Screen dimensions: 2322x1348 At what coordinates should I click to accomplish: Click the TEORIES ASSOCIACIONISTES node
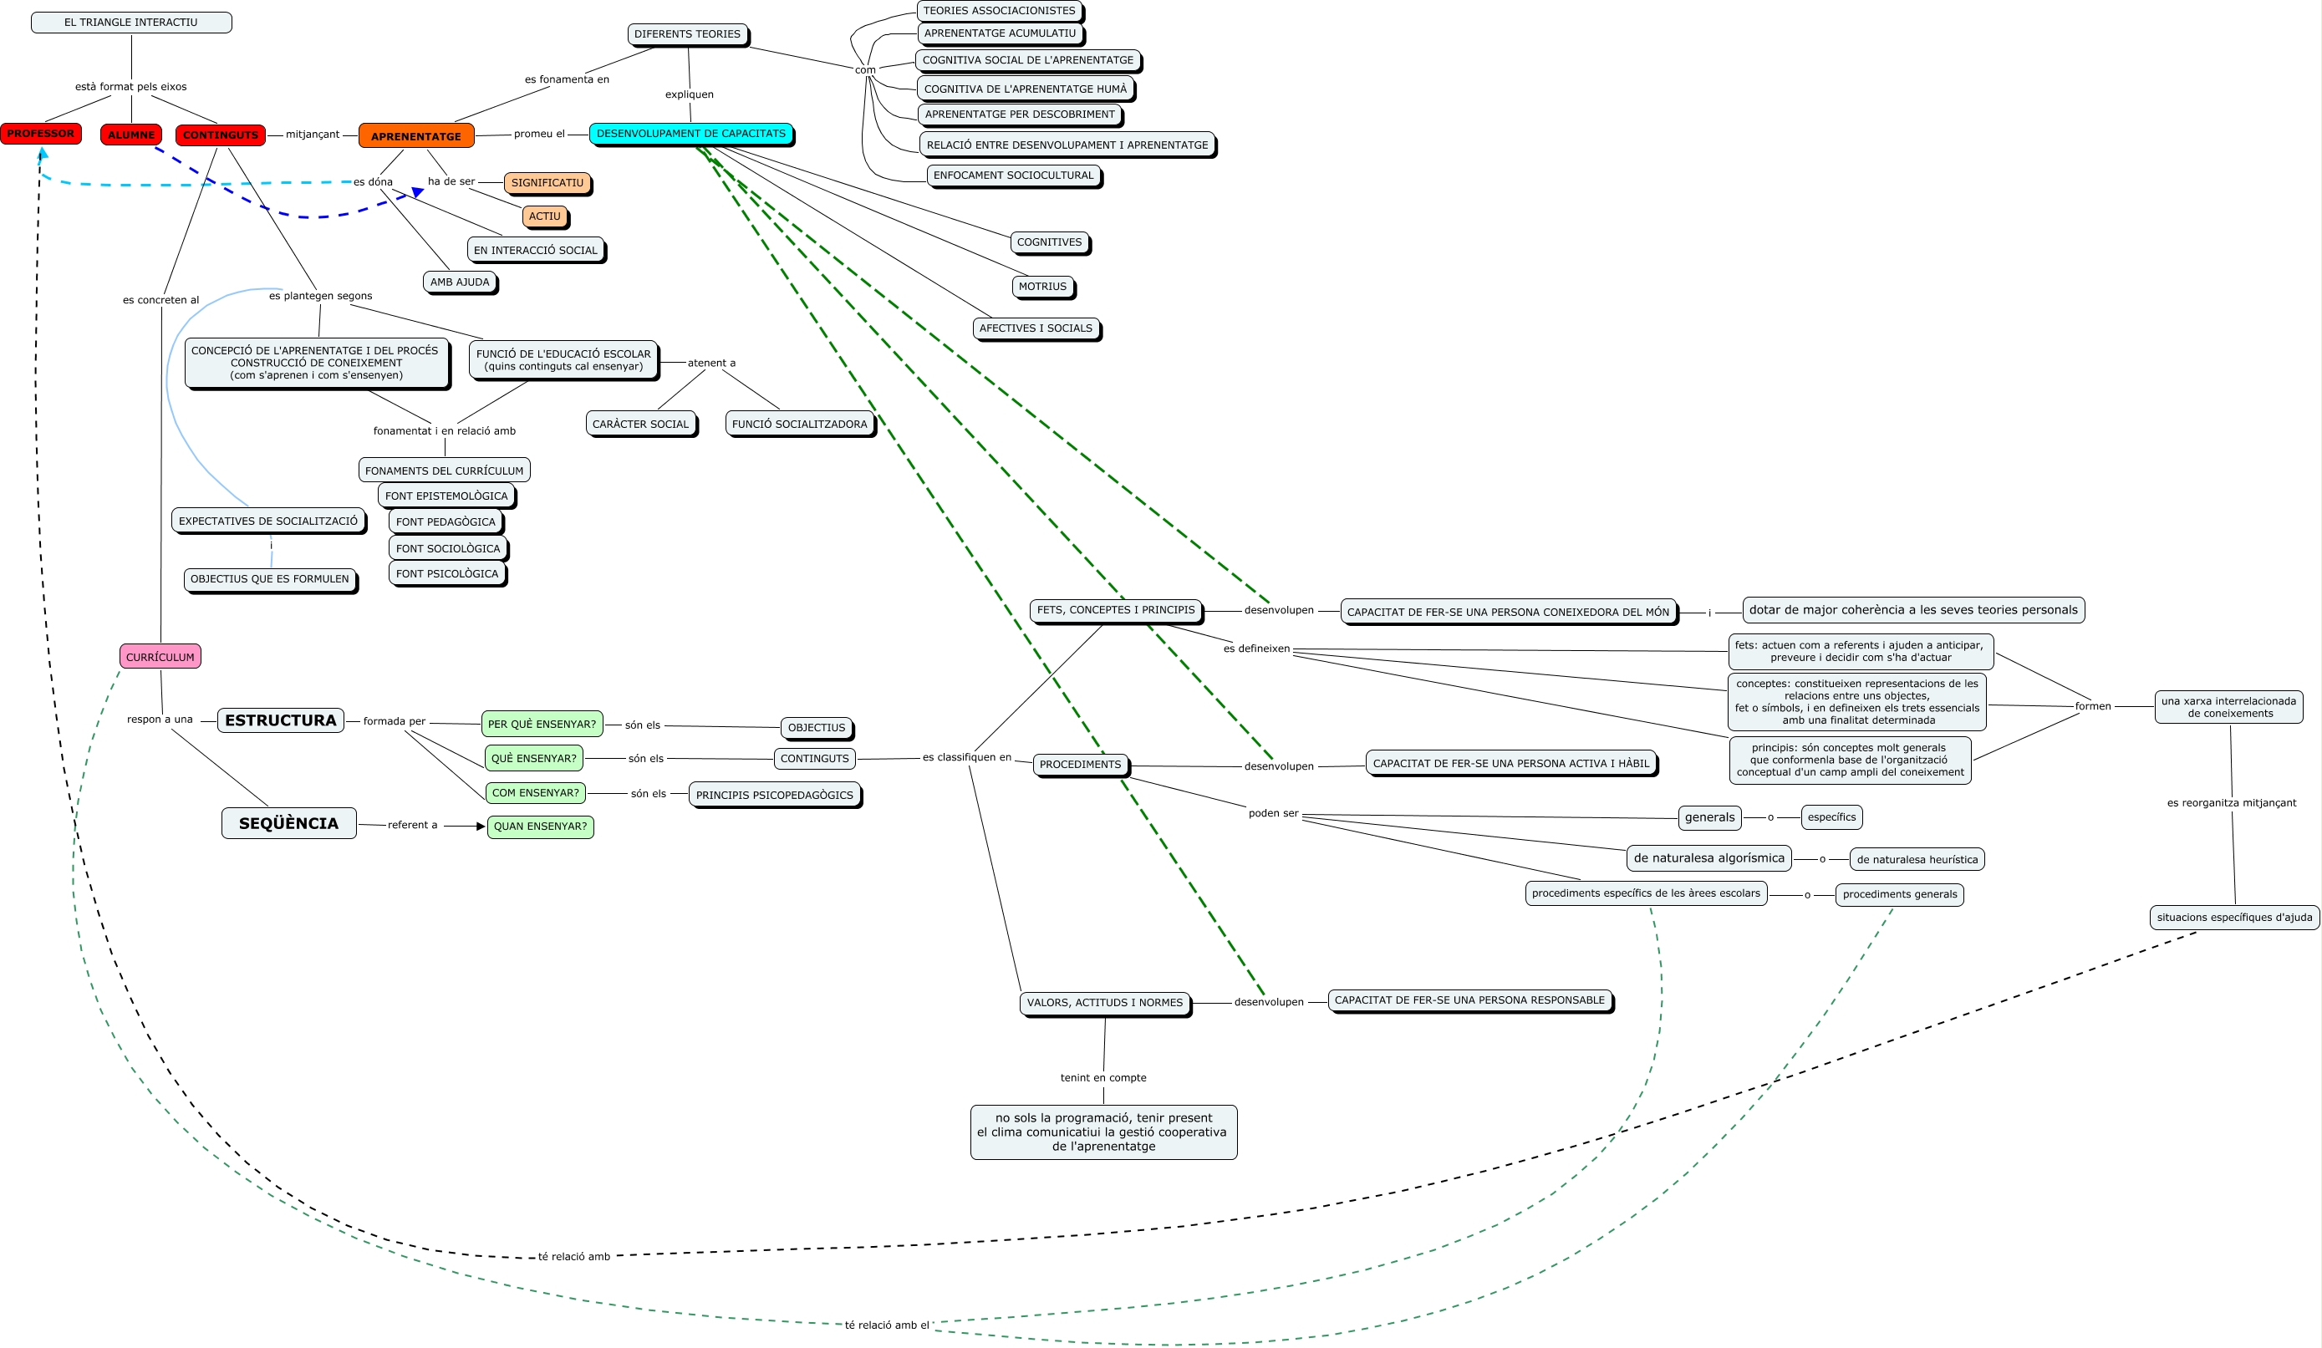coord(1000,11)
